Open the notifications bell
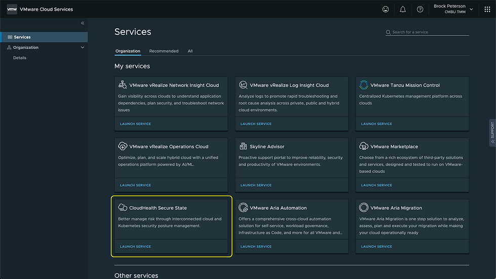This screenshot has width=496, height=279. point(403,10)
